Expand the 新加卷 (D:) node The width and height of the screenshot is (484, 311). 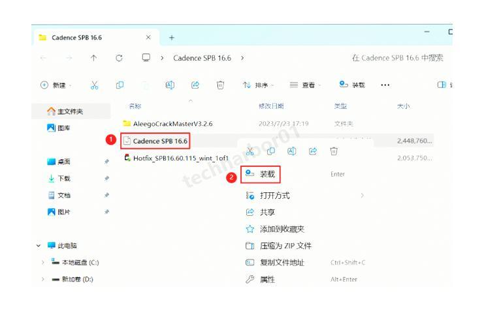coord(42,279)
